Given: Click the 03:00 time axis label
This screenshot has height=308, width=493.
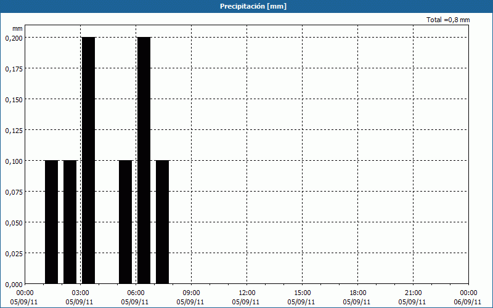Looking at the screenshot, I should pyautogui.click(x=80, y=293).
